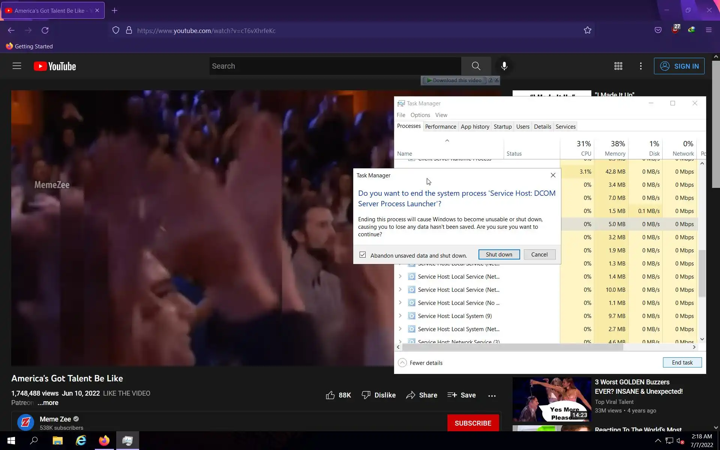The height and width of the screenshot is (450, 720).
Task: Switch to the Performance tab
Action: click(x=440, y=127)
